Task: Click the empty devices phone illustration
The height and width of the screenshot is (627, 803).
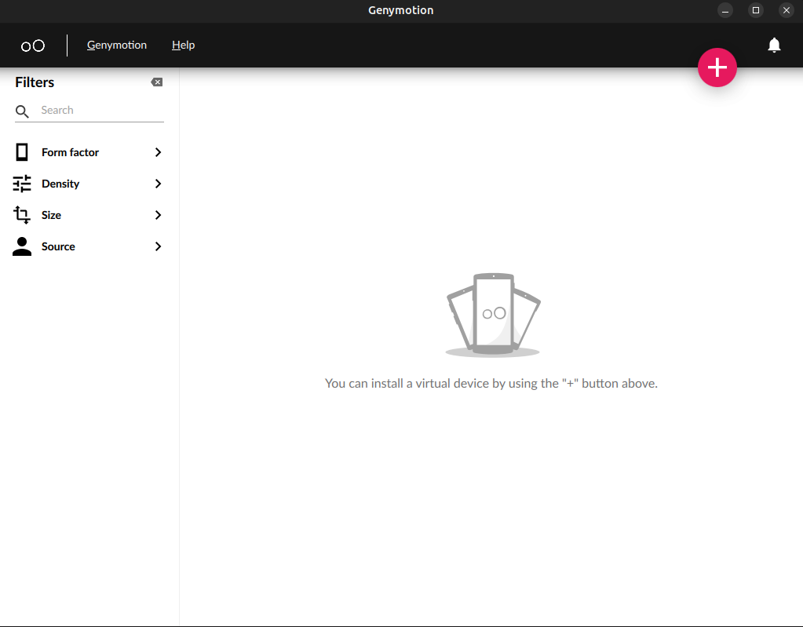Action: click(493, 315)
